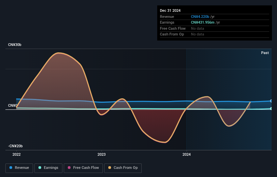The width and height of the screenshot is (277, 177).
Task: Toggle the Revenue legend button
Action: [x=19, y=168]
